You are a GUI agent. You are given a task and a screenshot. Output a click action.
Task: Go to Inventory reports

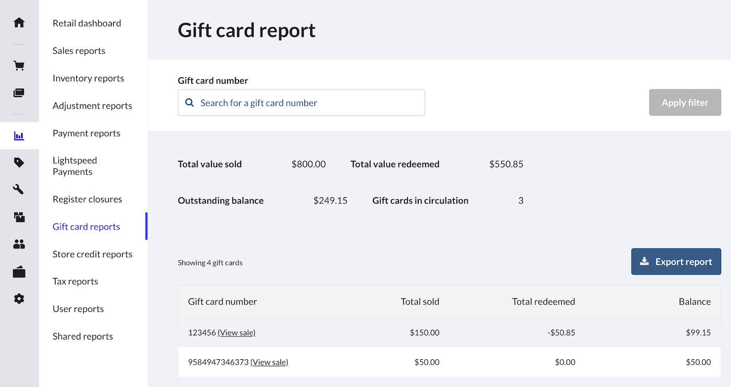(88, 78)
